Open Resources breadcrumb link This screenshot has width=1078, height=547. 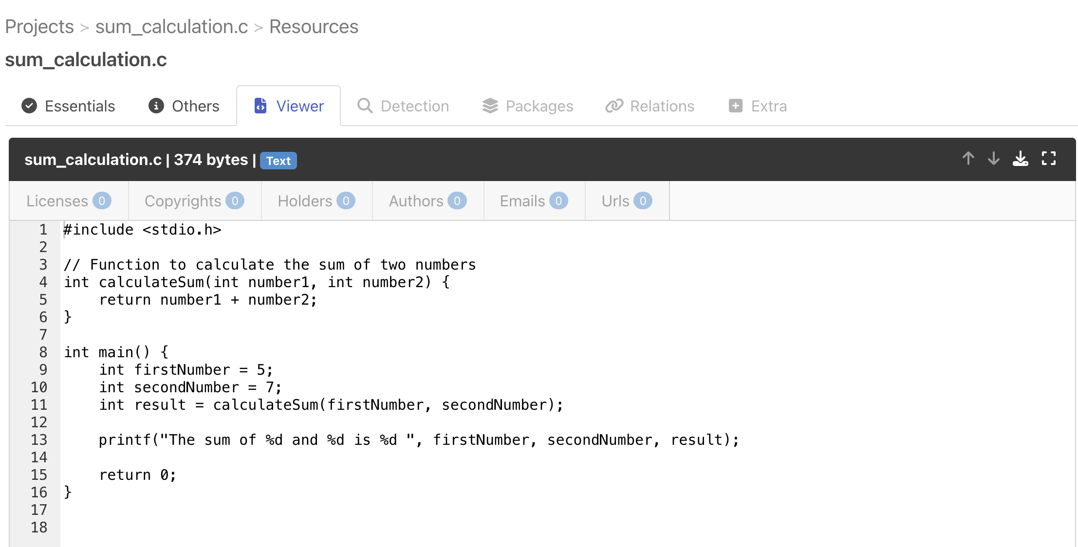tap(314, 27)
